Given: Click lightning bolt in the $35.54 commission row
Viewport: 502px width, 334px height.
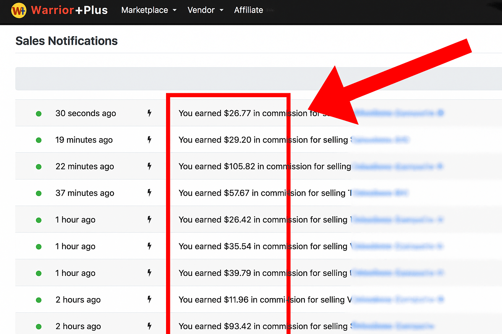Looking at the screenshot, I should (x=149, y=246).
